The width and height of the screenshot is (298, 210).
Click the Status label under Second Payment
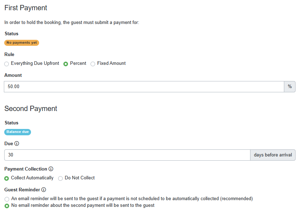point(11,123)
